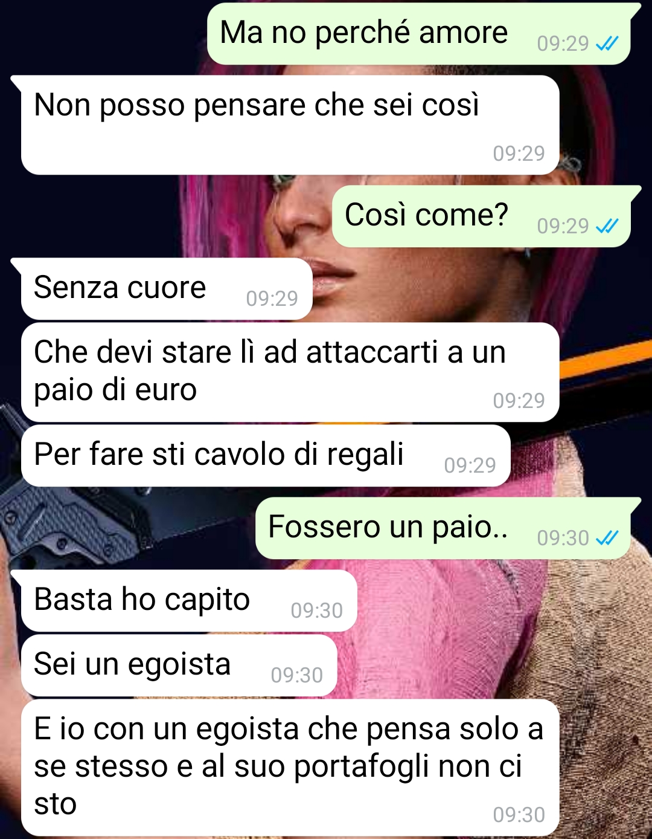652x839 pixels.
Task: Tap the 'Fossero un paio..' sent bubble
Action: (x=443, y=528)
